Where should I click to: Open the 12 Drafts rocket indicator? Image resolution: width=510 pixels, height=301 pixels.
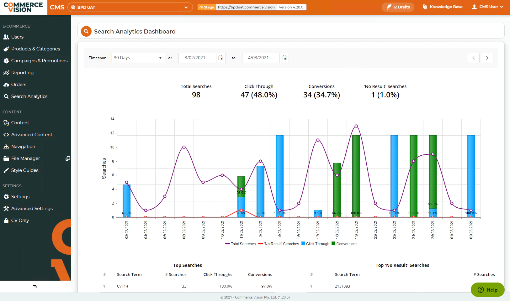pos(398,7)
